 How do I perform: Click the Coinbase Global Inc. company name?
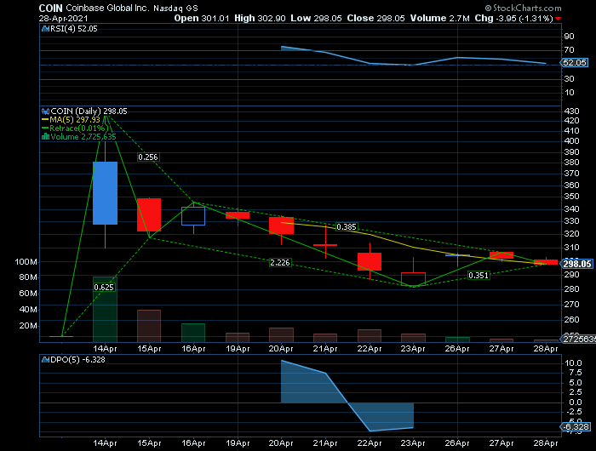pos(107,8)
